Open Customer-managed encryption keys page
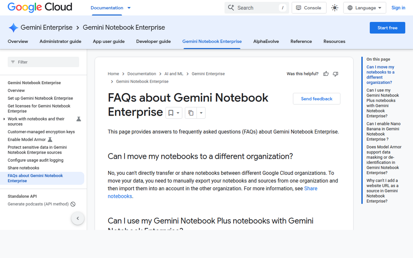413x258 pixels. coord(41,132)
